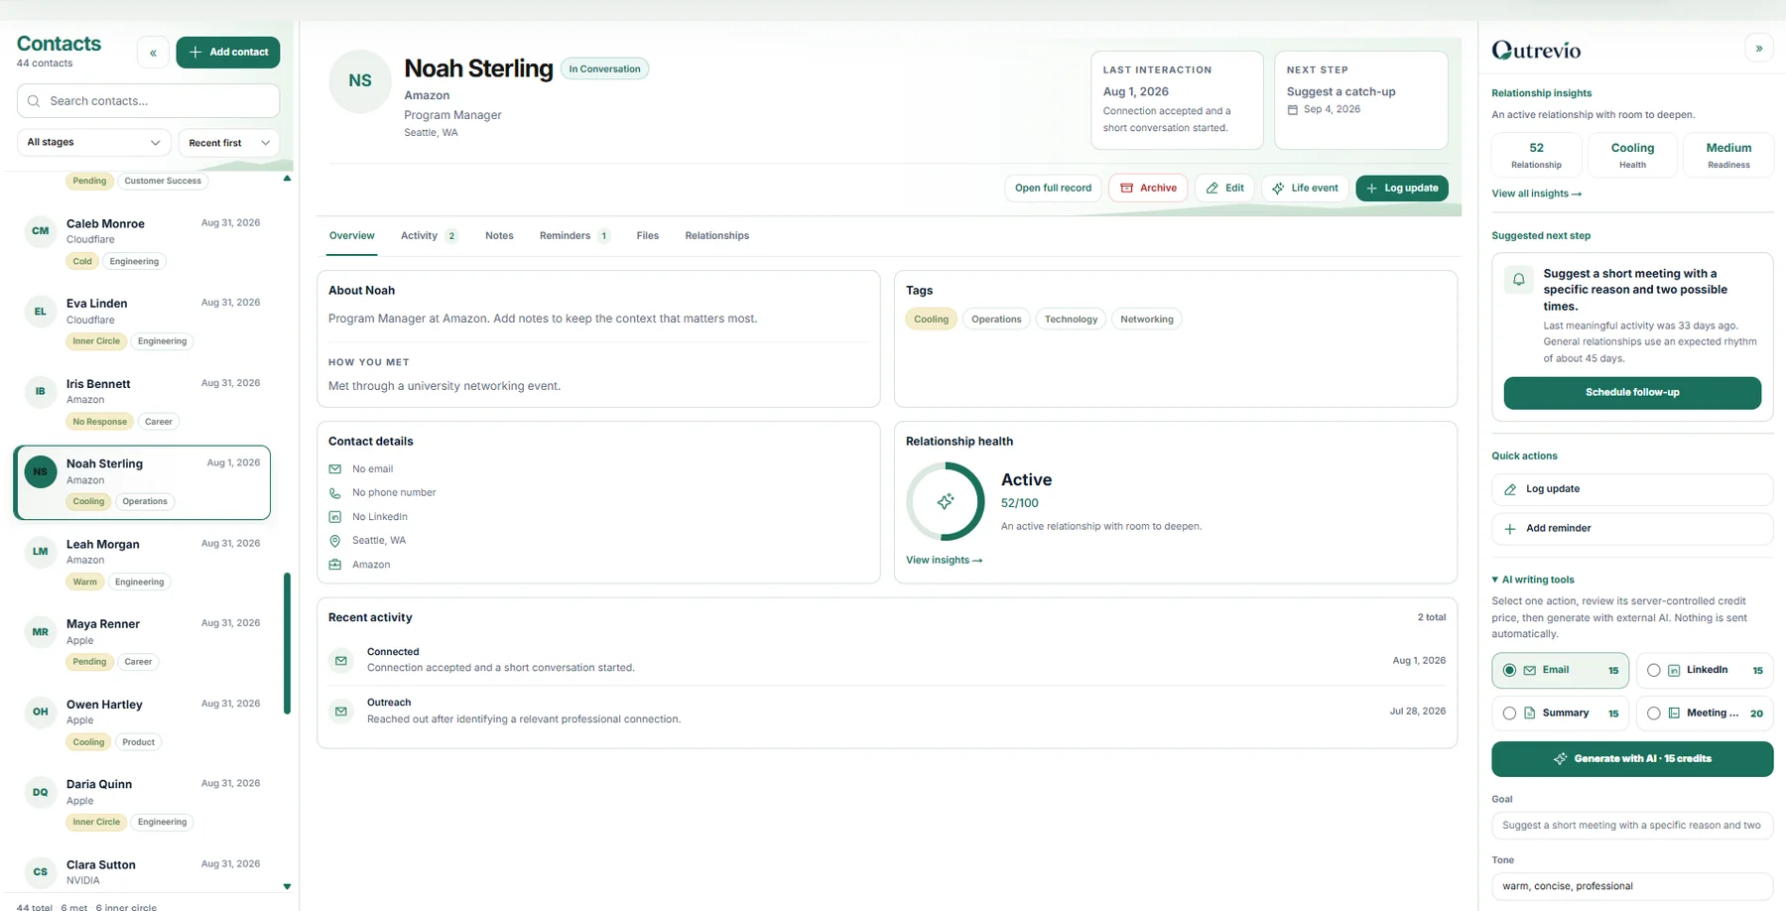Follow the View all insights link

pos(1536,195)
